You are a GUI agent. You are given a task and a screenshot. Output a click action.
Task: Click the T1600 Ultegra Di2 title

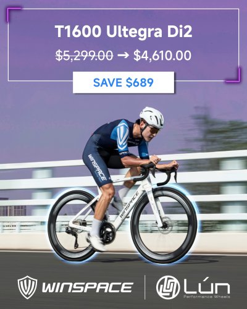tap(124, 32)
